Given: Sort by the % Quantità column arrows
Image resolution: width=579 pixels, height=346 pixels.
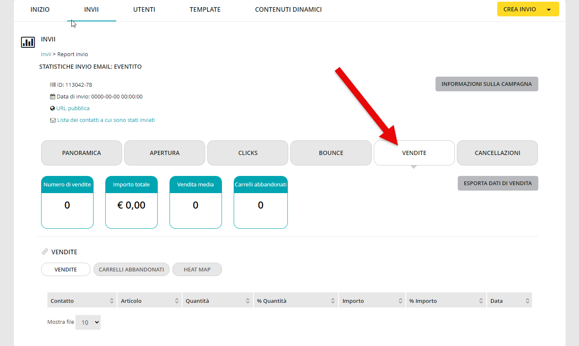Looking at the screenshot, I should click(333, 301).
